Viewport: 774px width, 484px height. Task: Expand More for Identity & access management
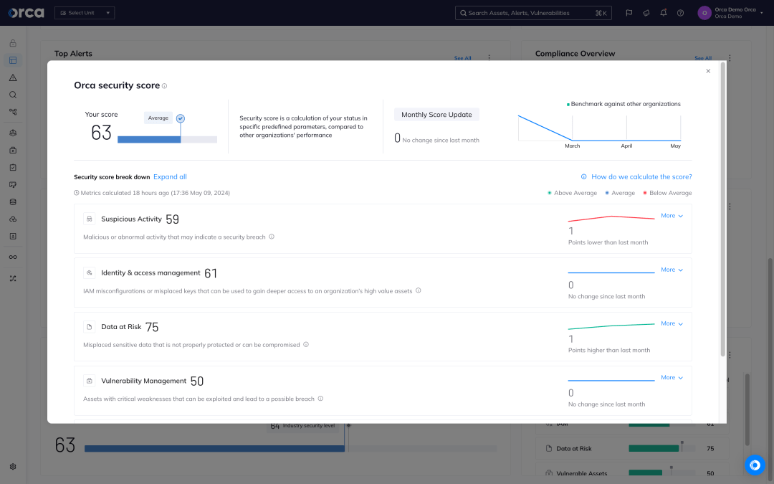[x=672, y=270]
